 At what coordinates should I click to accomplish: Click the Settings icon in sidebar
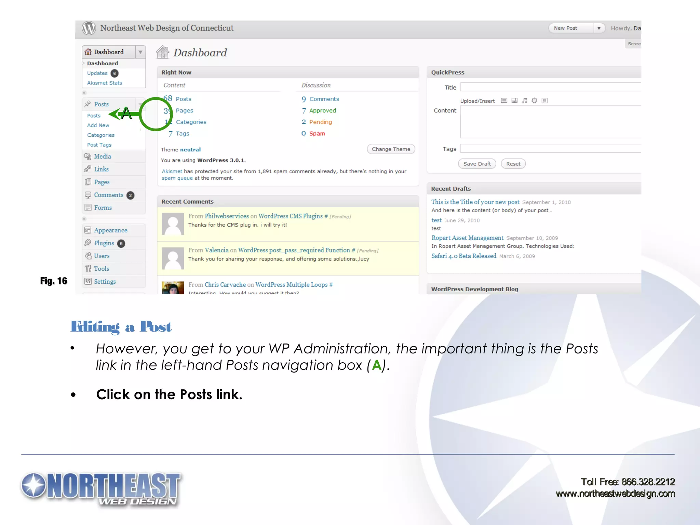pos(88,281)
